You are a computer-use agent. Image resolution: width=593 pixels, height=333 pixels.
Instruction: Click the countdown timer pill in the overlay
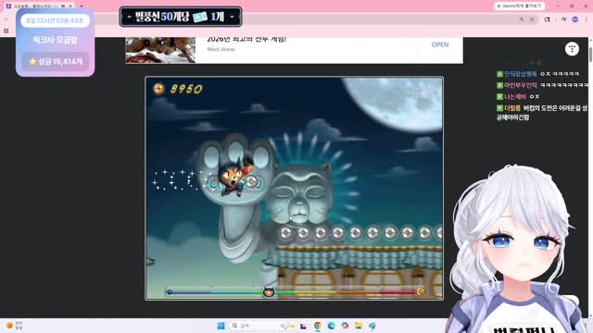click(x=55, y=20)
